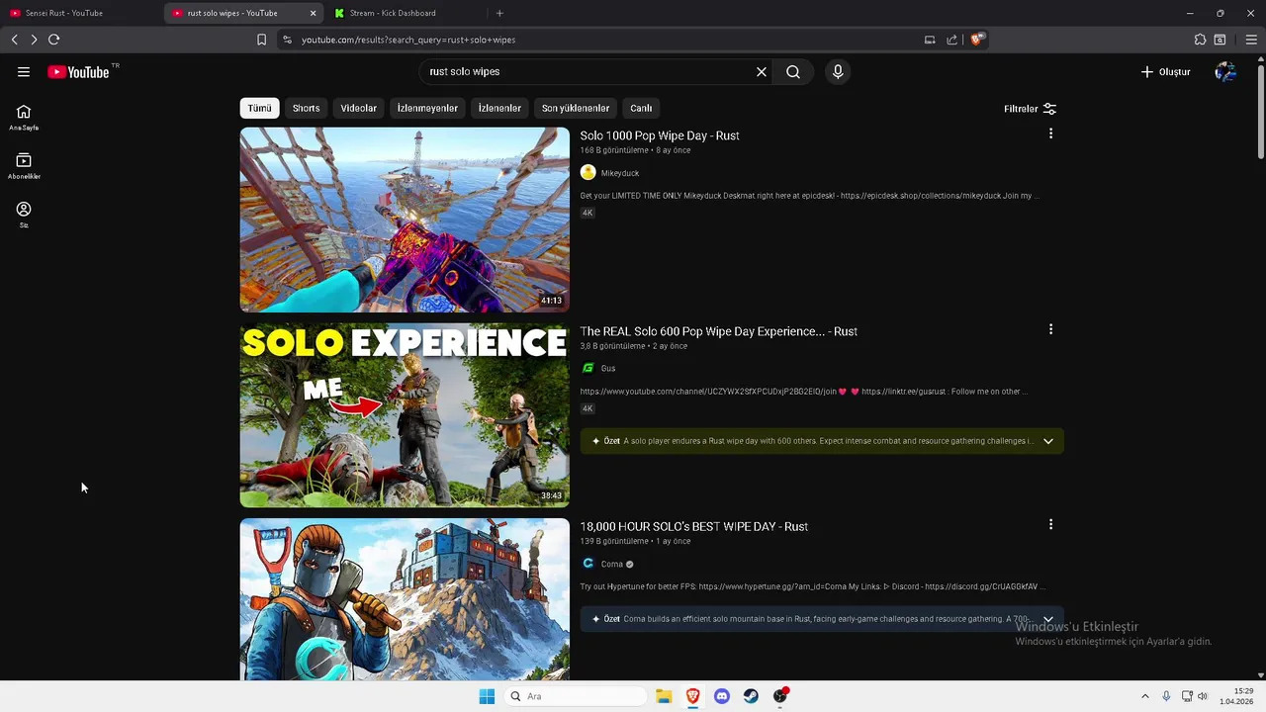Screen dimensions: 1266x712
Task: Open Abonelikler subscriptions icon in sidebar
Action: (24, 165)
